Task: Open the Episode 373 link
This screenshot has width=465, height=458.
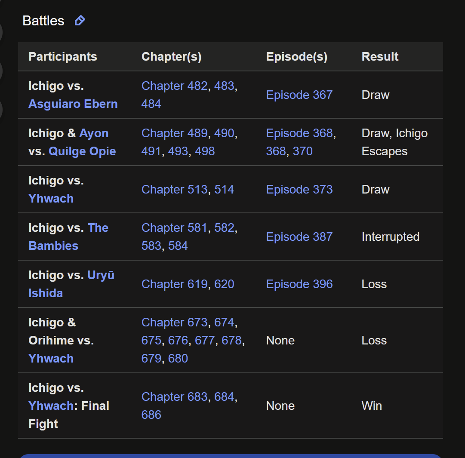Action: pos(299,190)
